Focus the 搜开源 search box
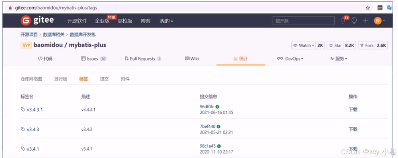Screen dimensions: 398x158 tap(304, 21)
